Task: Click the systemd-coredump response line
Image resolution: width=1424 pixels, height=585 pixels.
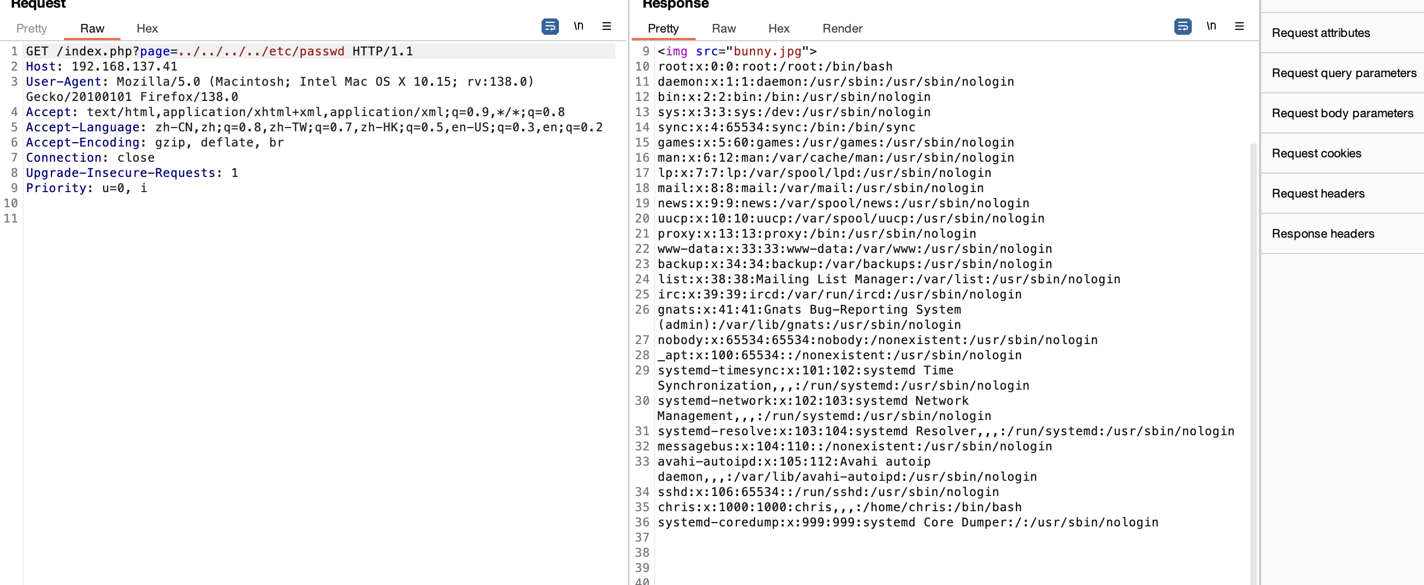Action: point(908,523)
